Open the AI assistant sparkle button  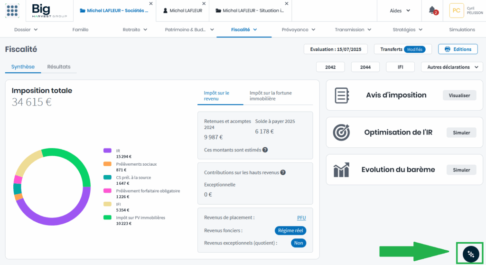tap(470, 254)
